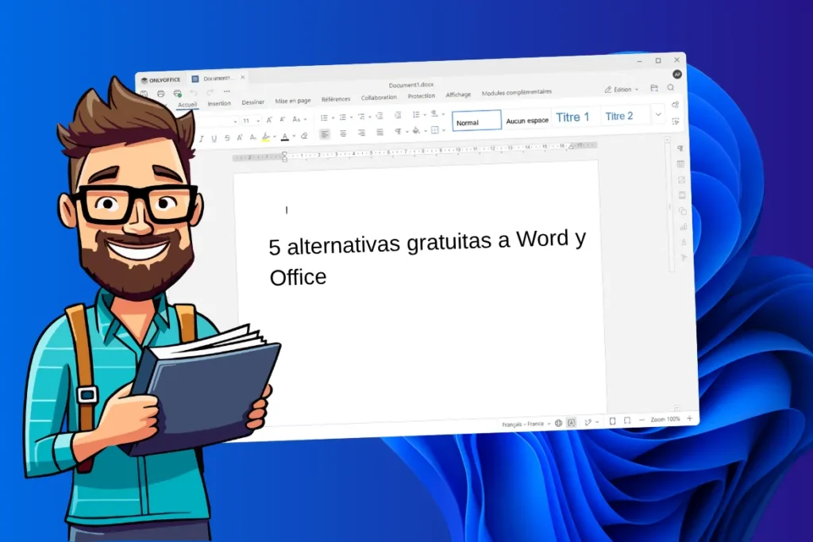Show nonprinting characters with the paragraph mark icon
This screenshot has width=813, height=542.
point(398,133)
